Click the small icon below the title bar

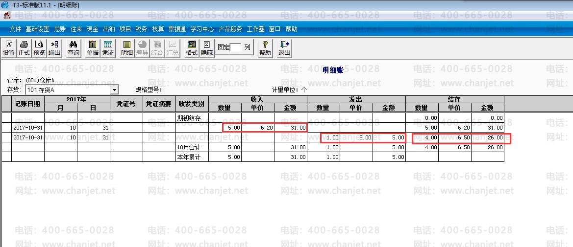click(7, 15)
